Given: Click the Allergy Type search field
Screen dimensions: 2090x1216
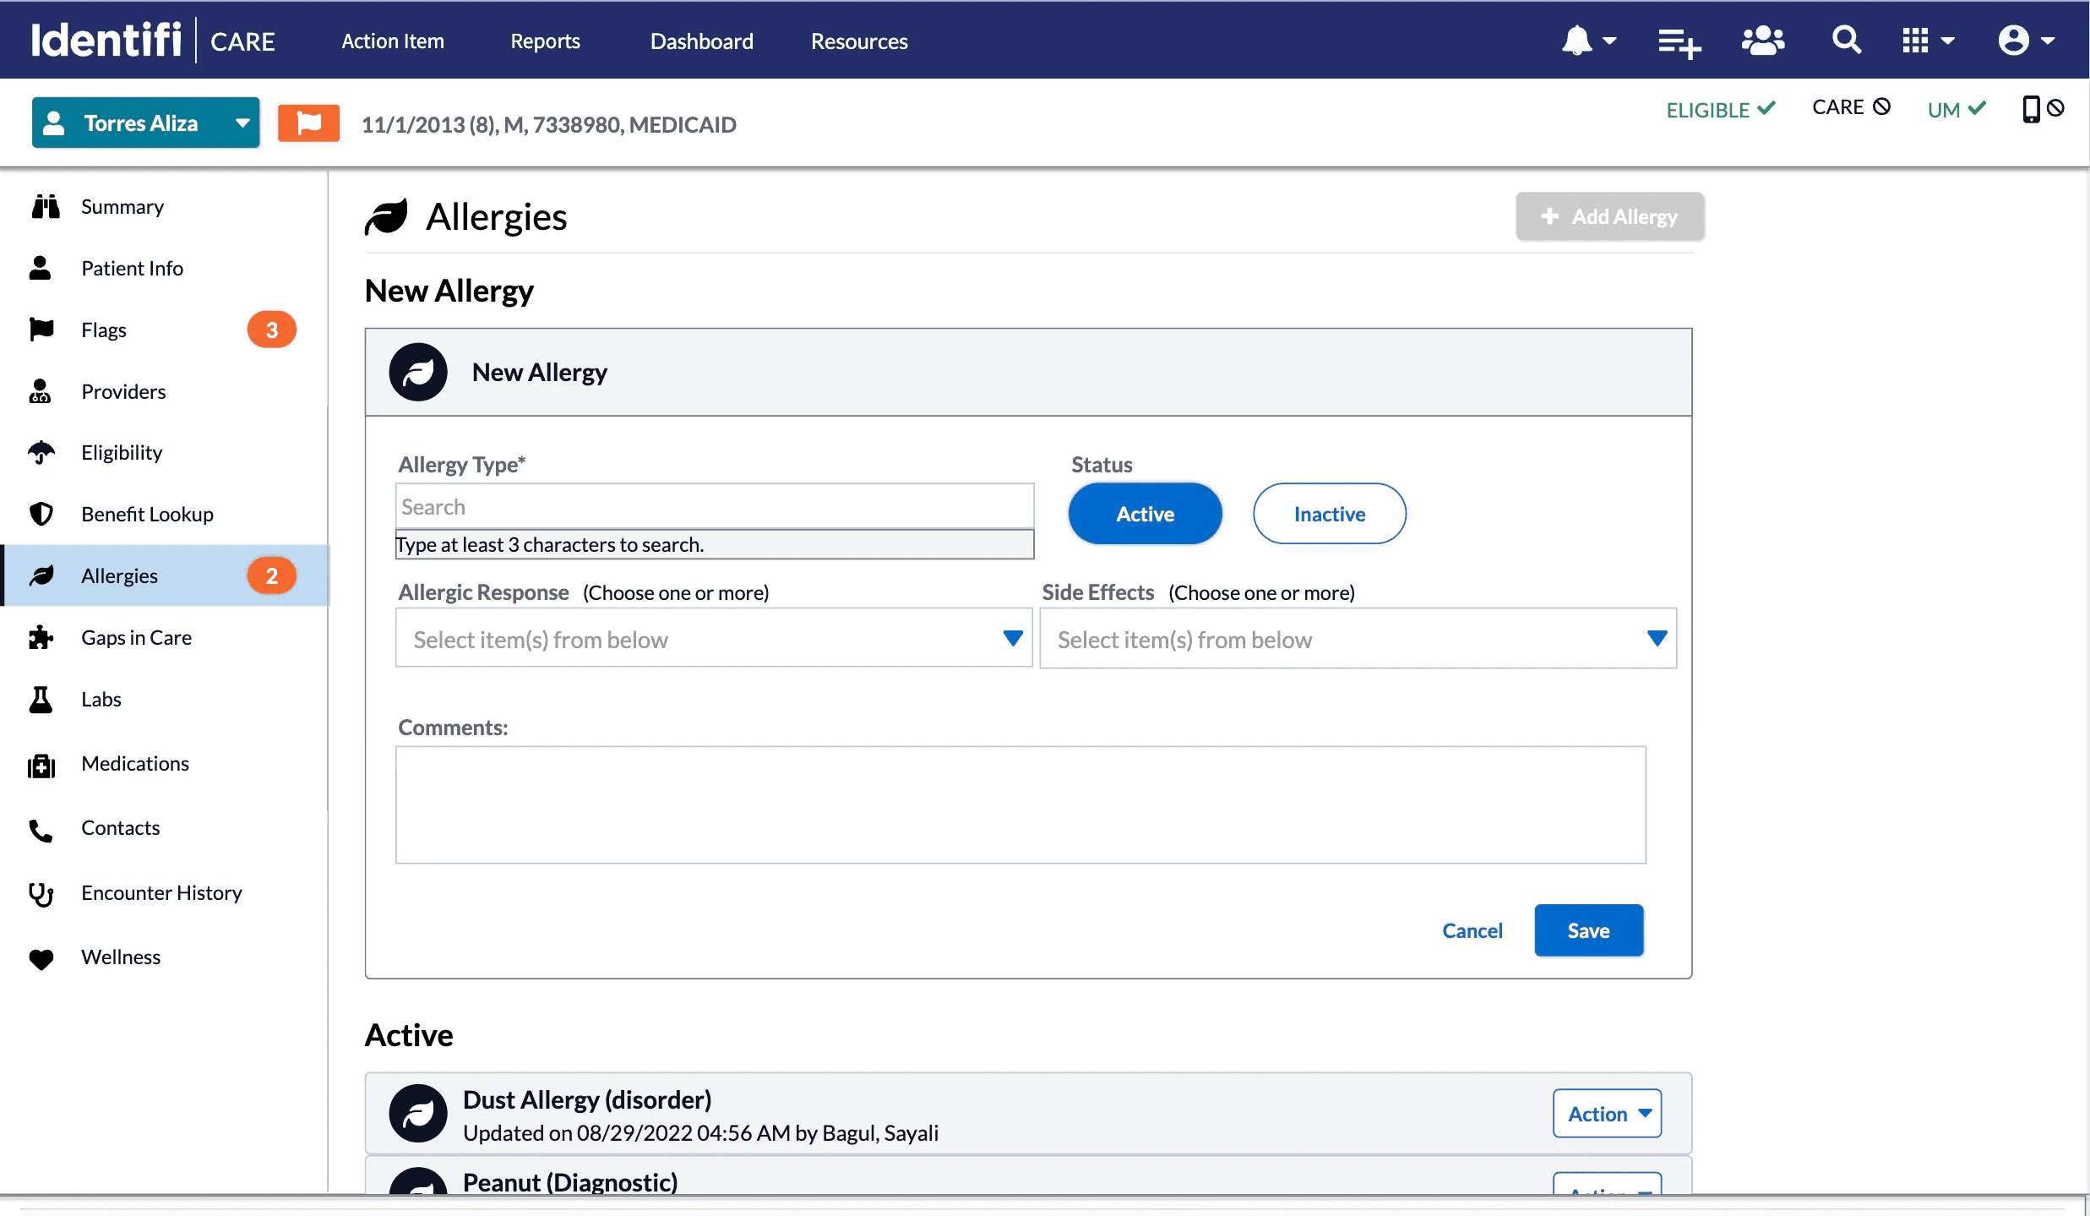Looking at the screenshot, I should tap(714, 507).
